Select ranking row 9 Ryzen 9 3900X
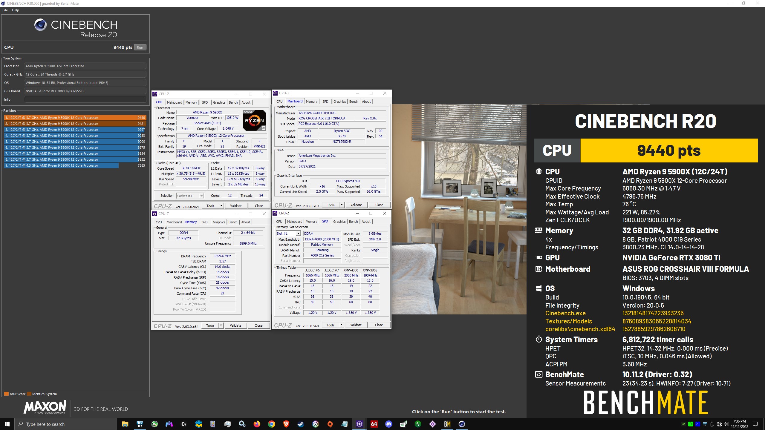 tap(75, 165)
